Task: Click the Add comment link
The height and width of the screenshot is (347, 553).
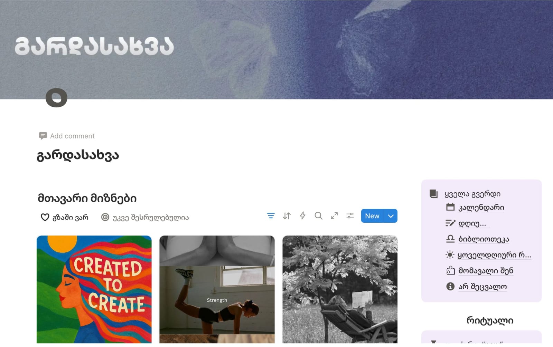Action: pos(72,136)
